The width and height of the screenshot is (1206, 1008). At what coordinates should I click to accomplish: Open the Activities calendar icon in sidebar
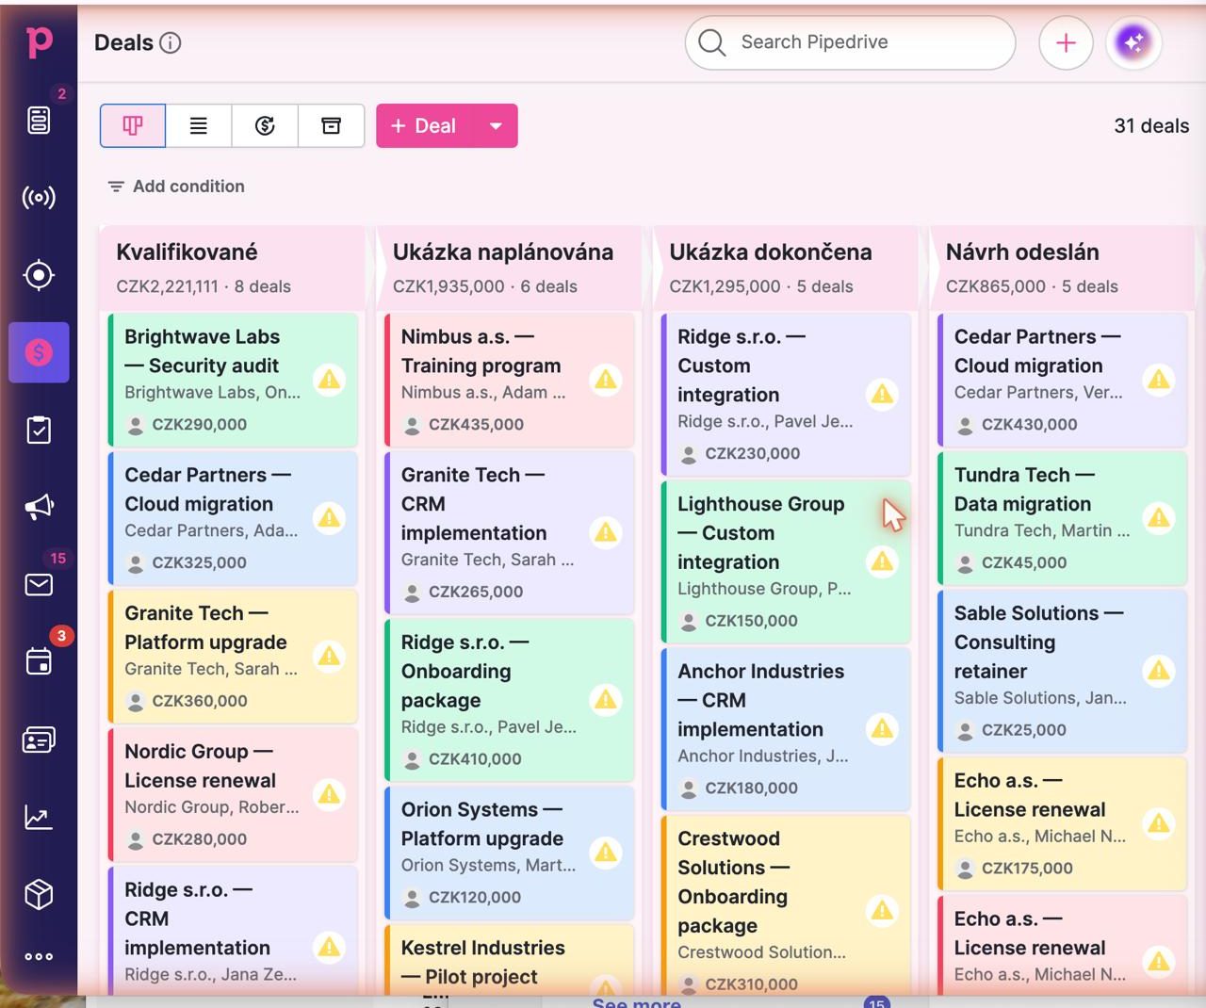pos(39,661)
